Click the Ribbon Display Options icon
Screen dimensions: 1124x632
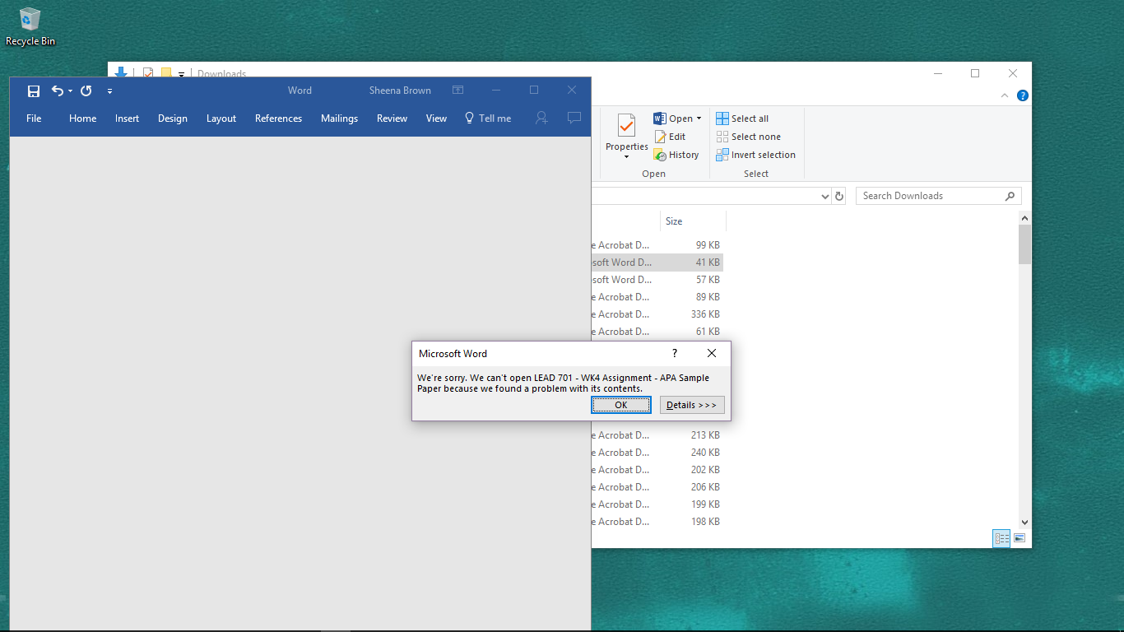[x=458, y=91]
